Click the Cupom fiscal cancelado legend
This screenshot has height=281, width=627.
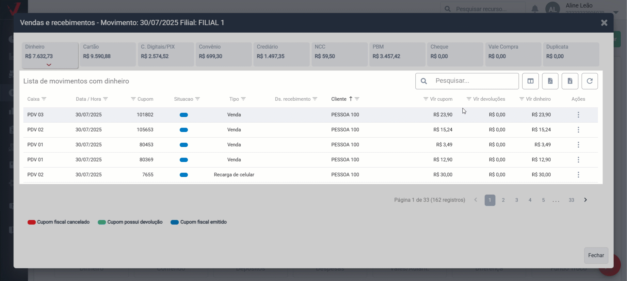coord(59,222)
